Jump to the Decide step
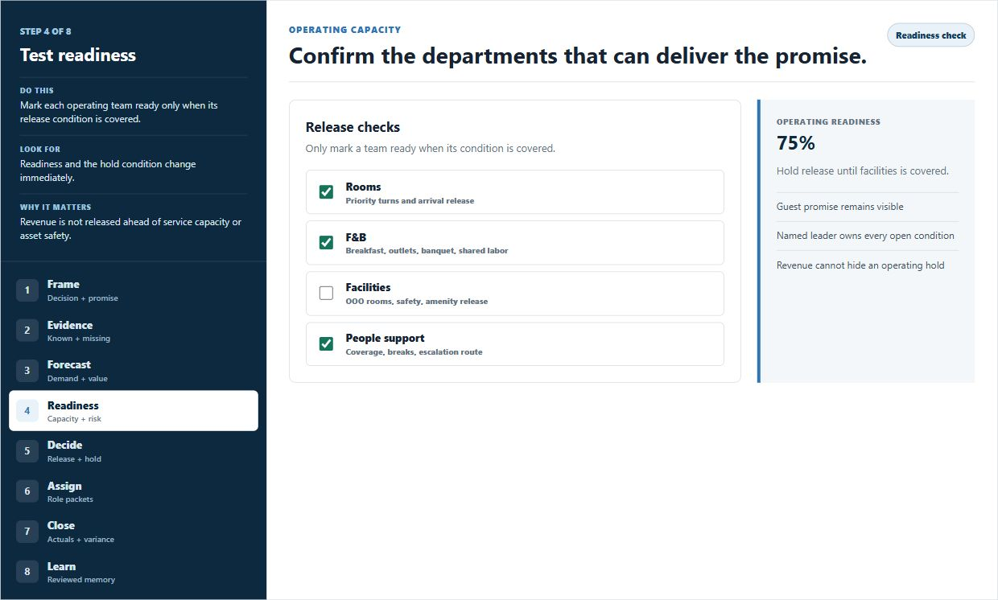The width and height of the screenshot is (998, 600). tap(134, 451)
